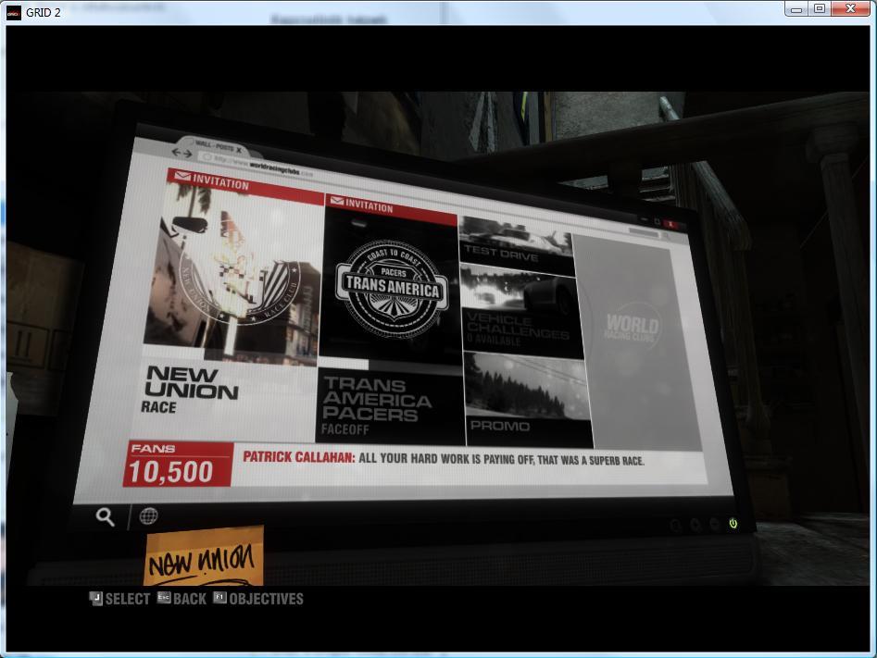Click the New Union sticky note
Image resolution: width=877 pixels, height=658 pixels.
point(204,555)
